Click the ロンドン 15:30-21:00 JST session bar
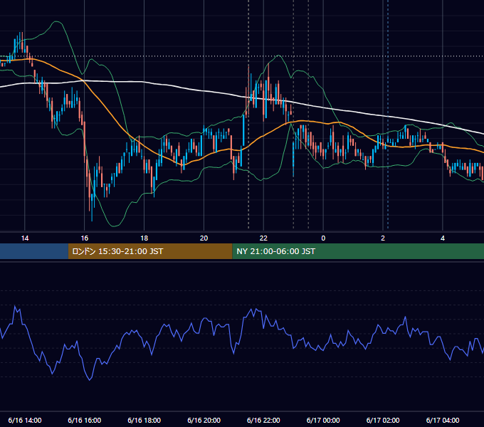 pyautogui.click(x=150, y=251)
